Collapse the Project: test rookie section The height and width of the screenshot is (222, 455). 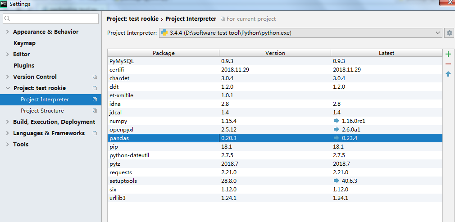(x=8, y=88)
